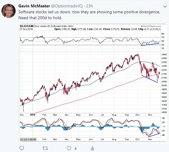Open the $DJUSSW chart image
Viewport: 169px width, 152px height.
93,83
